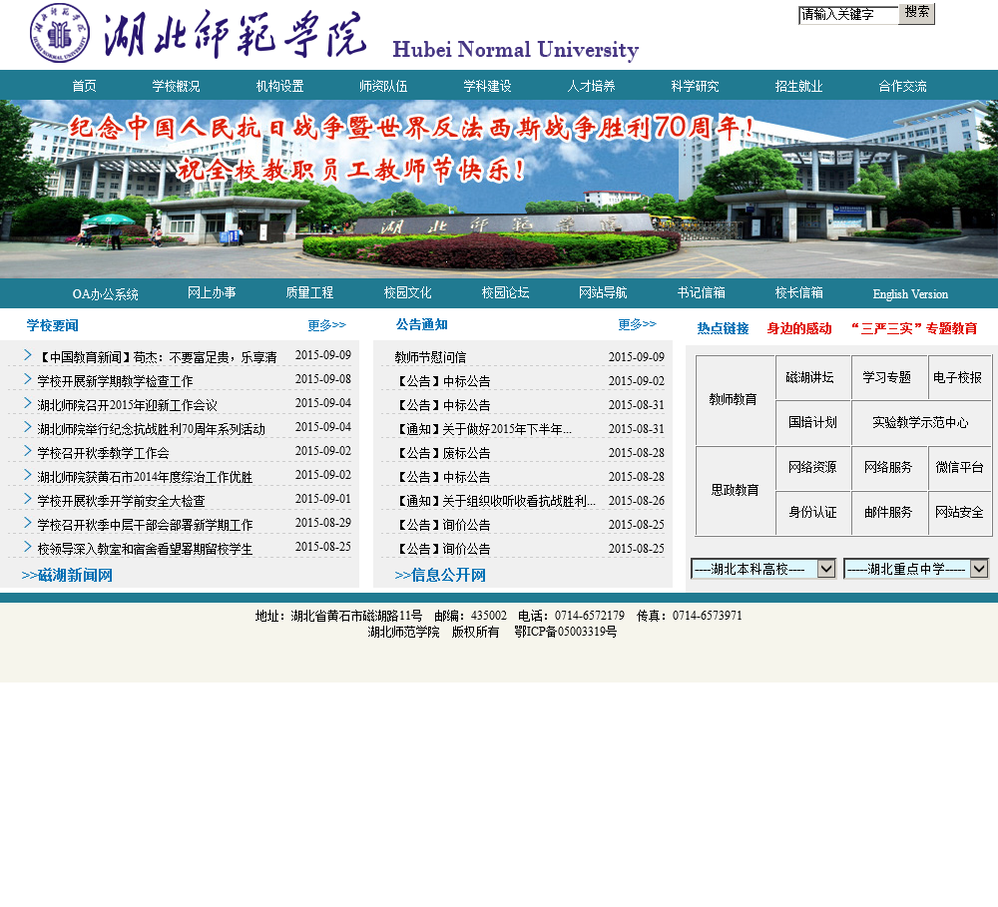The height and width of the screenshot is (907, 998).
Task: Open 【通知】关于组织收听收看抗战胜利... notice
Action: coord(495,501)
